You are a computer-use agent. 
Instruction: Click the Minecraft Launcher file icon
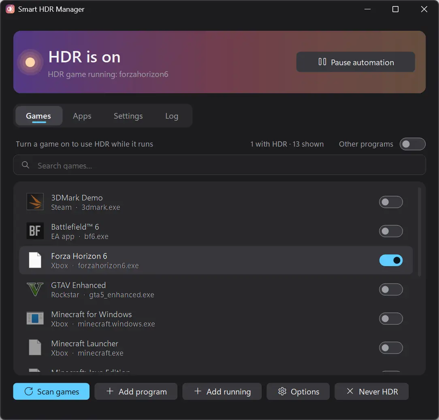[x=35, y=348]
